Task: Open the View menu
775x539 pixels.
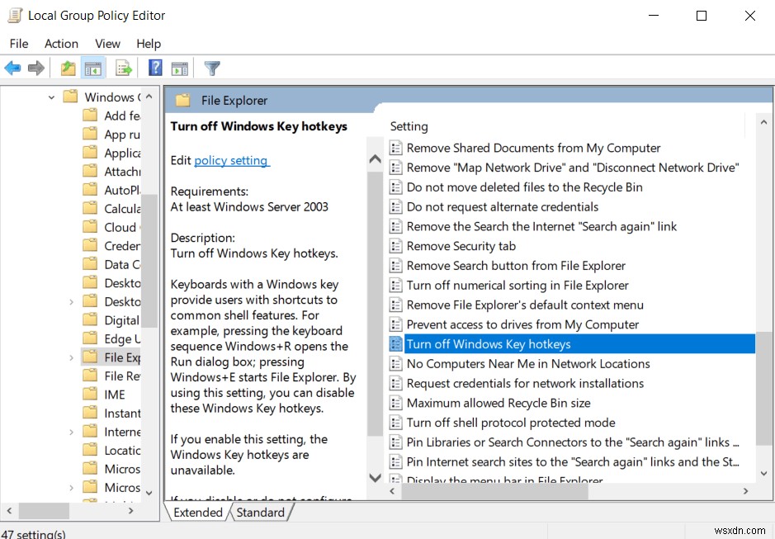Action: (107, 43)
